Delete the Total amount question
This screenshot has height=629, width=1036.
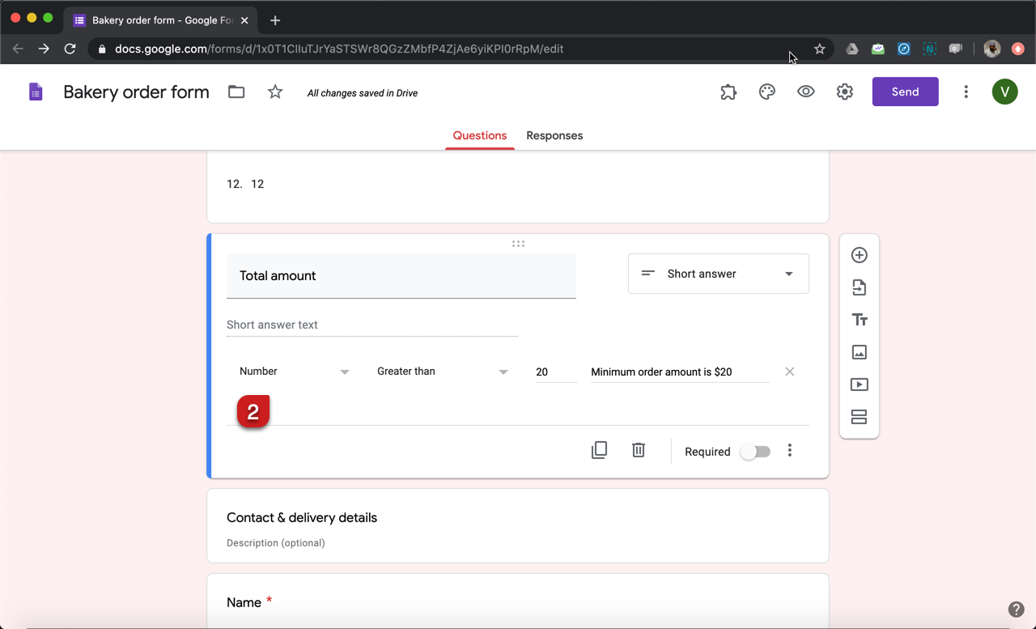pyautogui.click(x=638, y=450)
